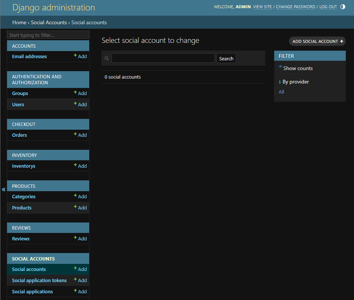Click Add next to Products
Image resolution: width=354 pixels, height=300 pixels.
80,208
